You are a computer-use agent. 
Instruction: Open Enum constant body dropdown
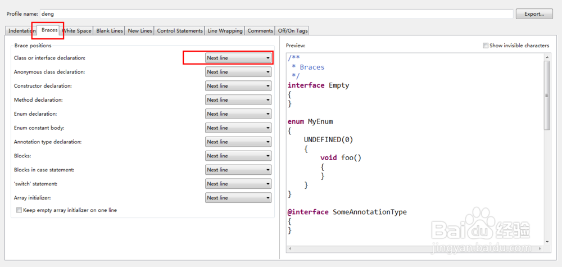tap(238, 128)
